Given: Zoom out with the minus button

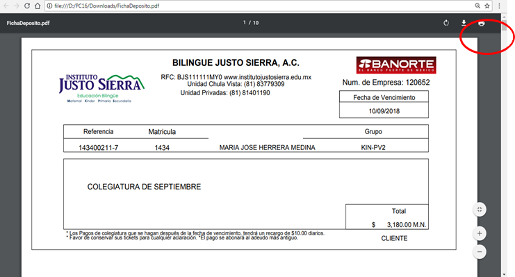Looking at the screenshot, I should pos(480,252).
